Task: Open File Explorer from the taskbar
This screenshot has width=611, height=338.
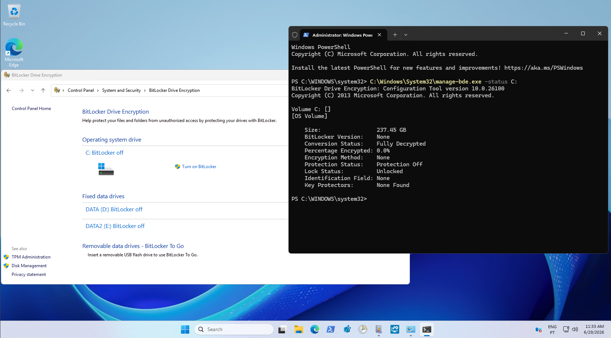Action: point(299,329)
